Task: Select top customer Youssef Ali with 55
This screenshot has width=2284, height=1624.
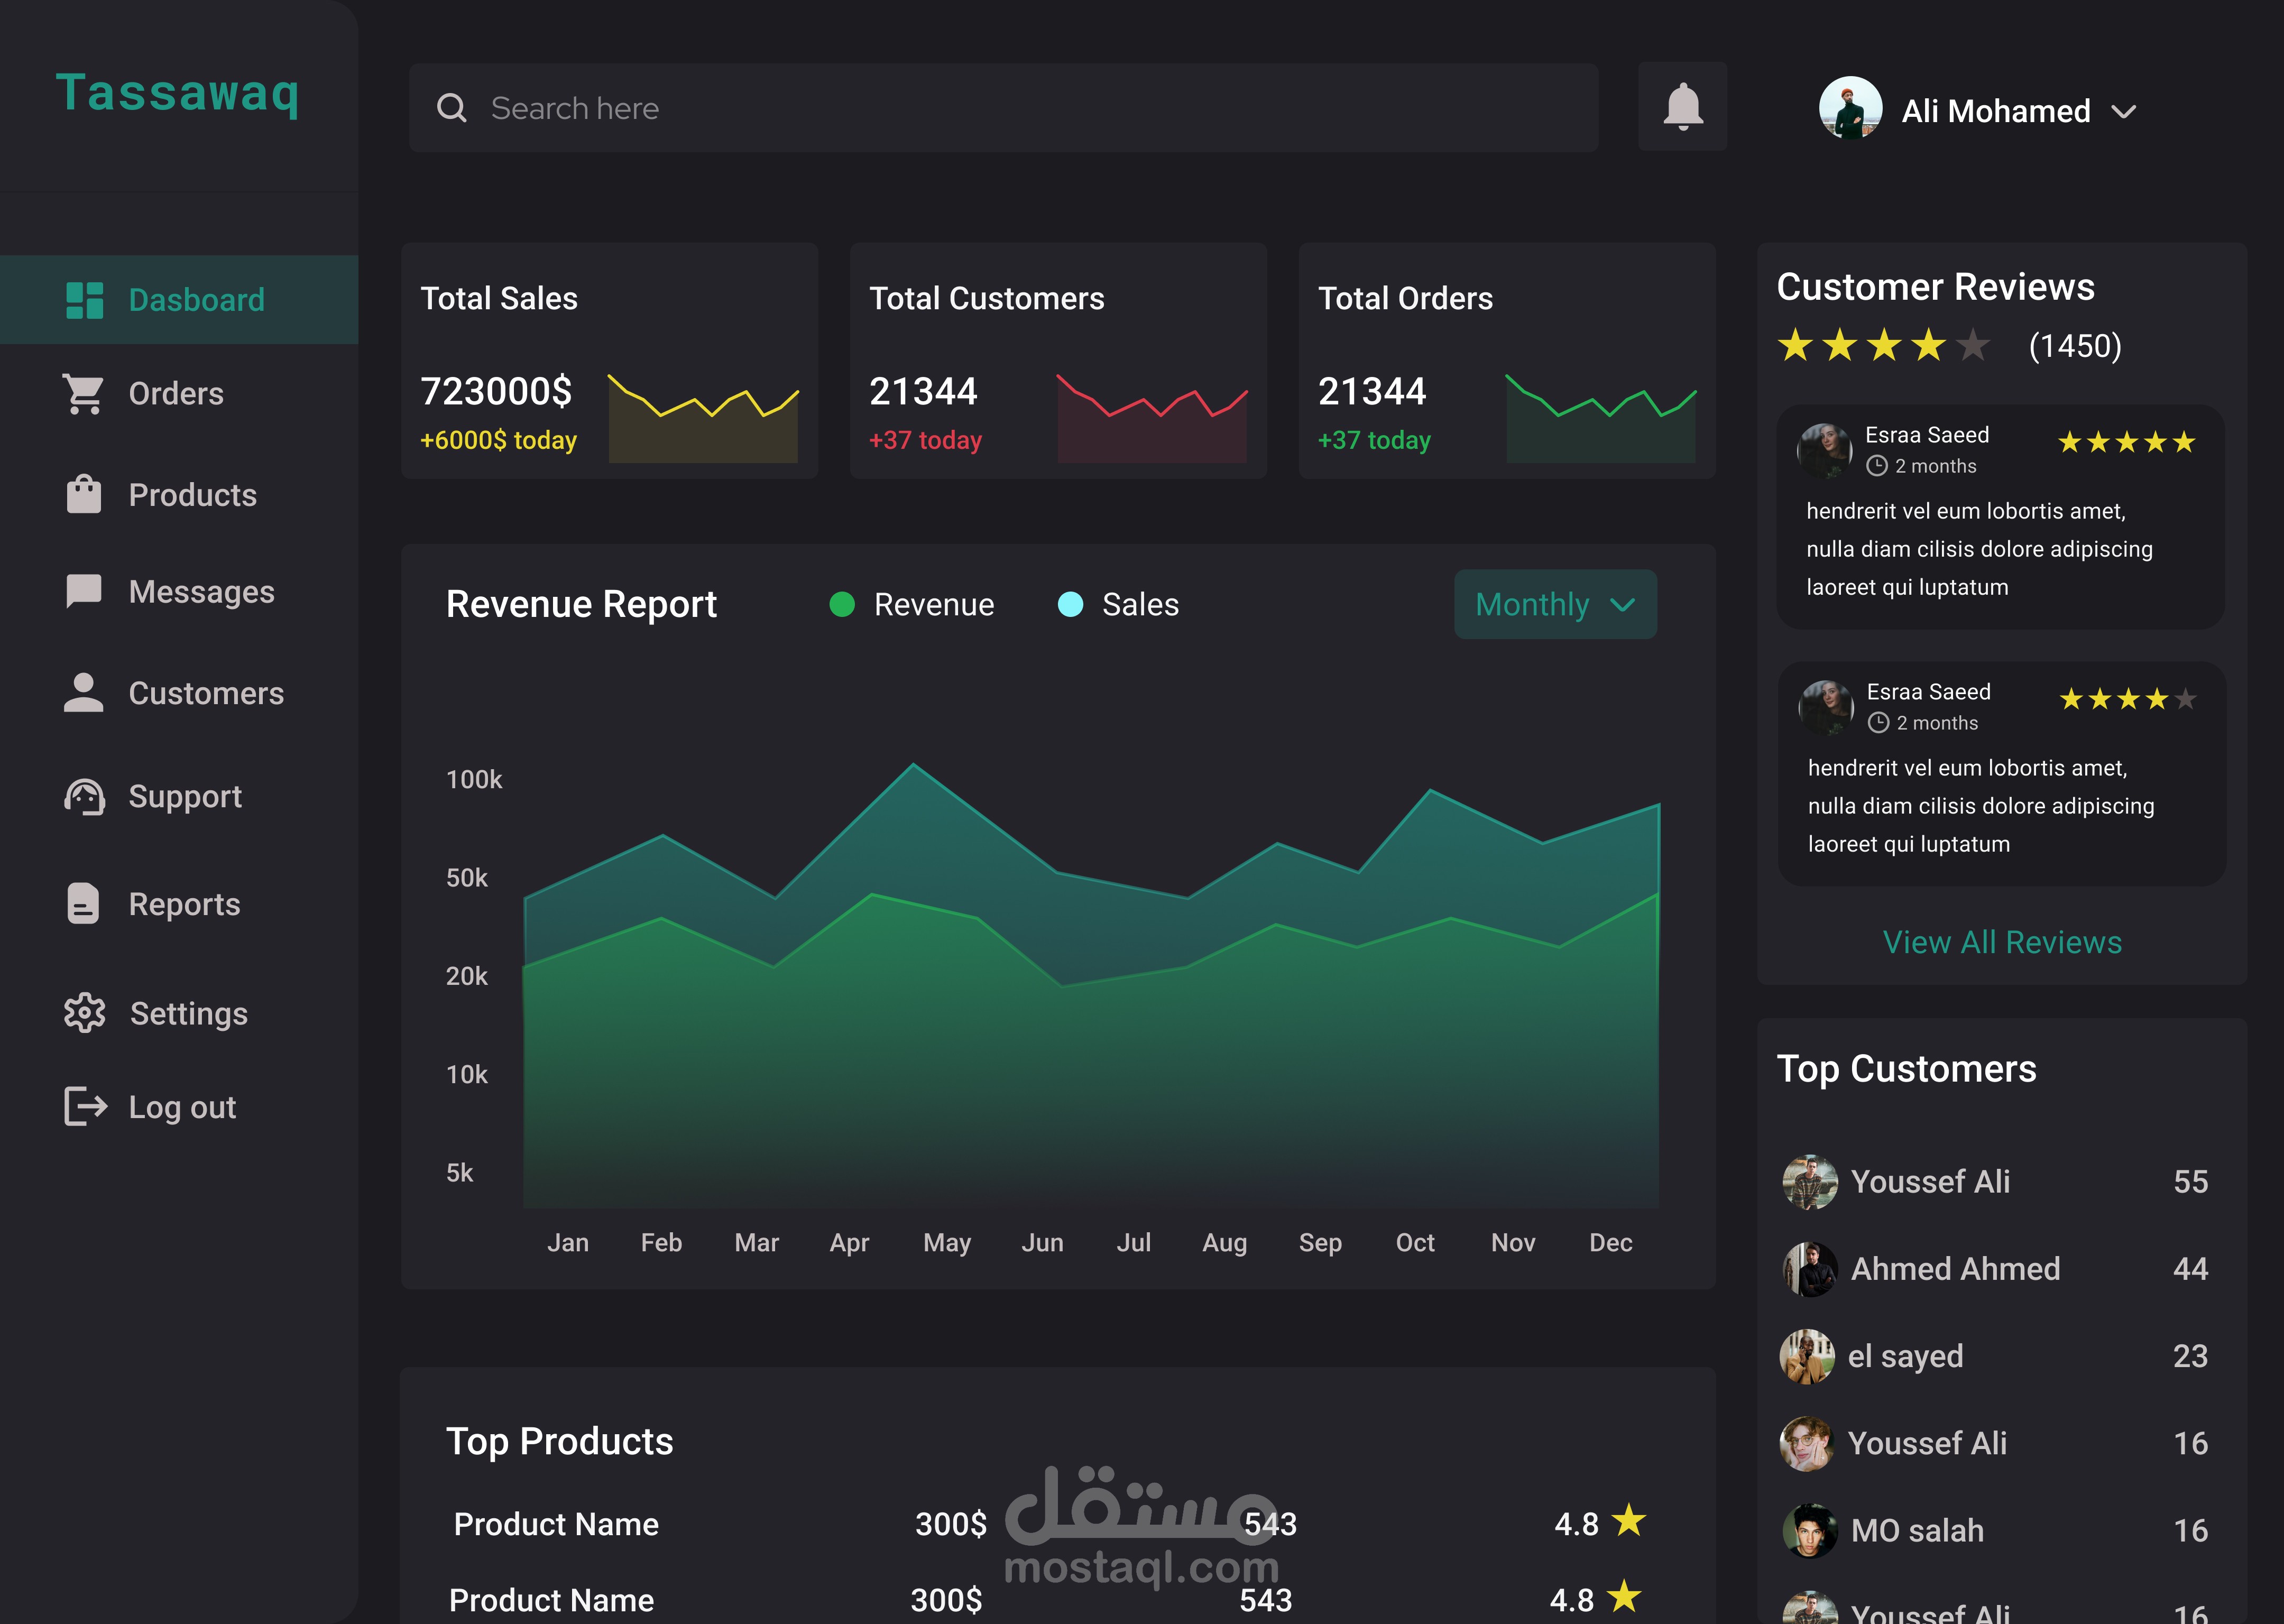Action: pyautogui.click(x=1995, y=1182)
